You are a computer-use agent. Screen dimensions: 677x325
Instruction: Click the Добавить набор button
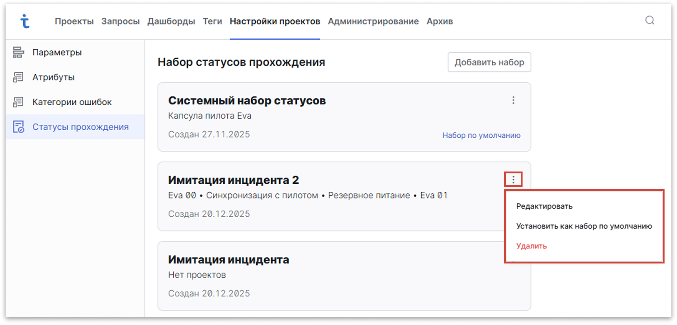[x=489, y=62]
